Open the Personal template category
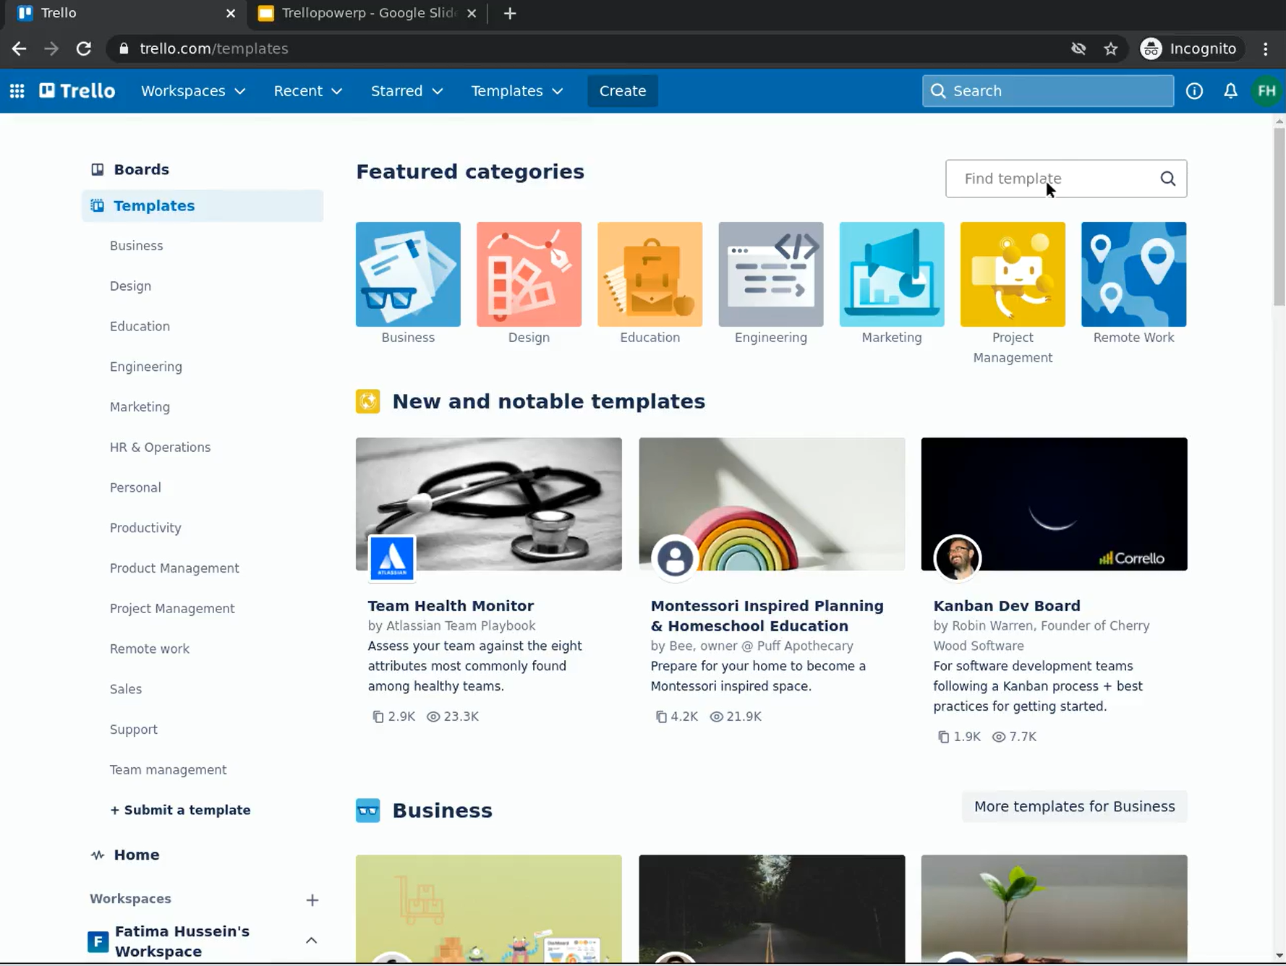This screenshot has width=1286, height=966. pyautogui.click(x=135, y=488)
